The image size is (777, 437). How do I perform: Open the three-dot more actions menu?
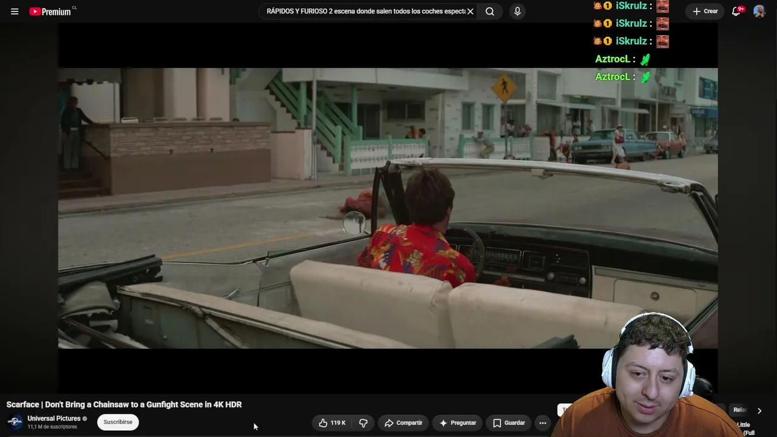(543, 423)
